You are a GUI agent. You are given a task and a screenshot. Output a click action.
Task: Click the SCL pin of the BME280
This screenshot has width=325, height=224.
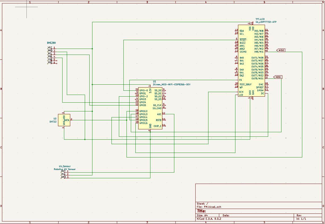[x=50, y=54]
